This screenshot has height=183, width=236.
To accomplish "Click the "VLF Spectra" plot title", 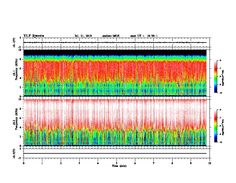I will point(34,36).
